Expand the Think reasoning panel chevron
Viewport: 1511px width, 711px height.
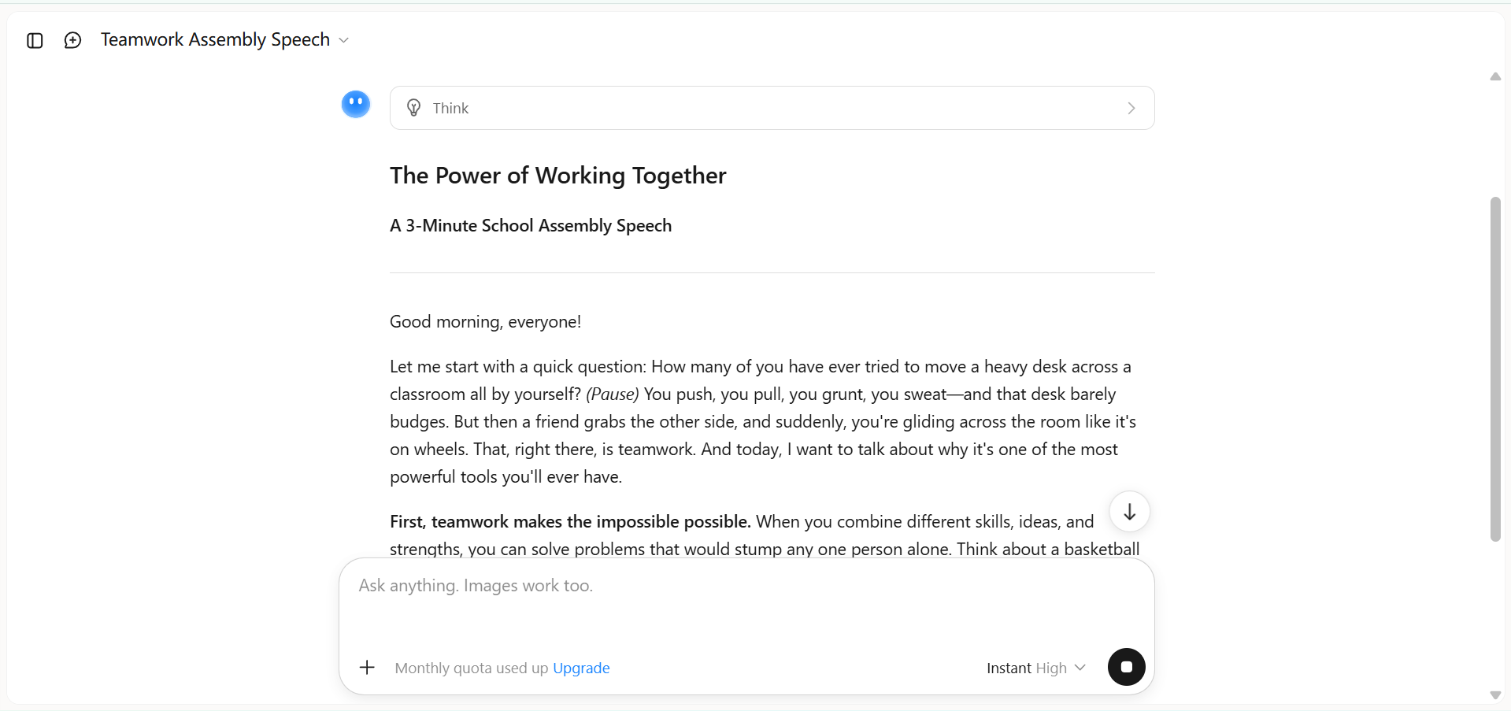click(x=1131, y=108)
